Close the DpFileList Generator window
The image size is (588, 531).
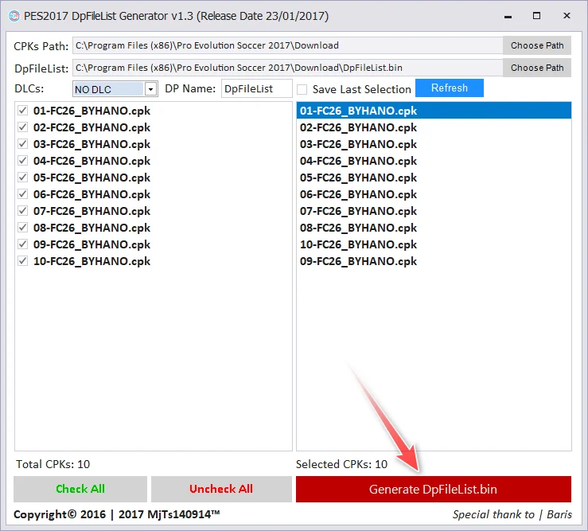(x=567, y=16)
